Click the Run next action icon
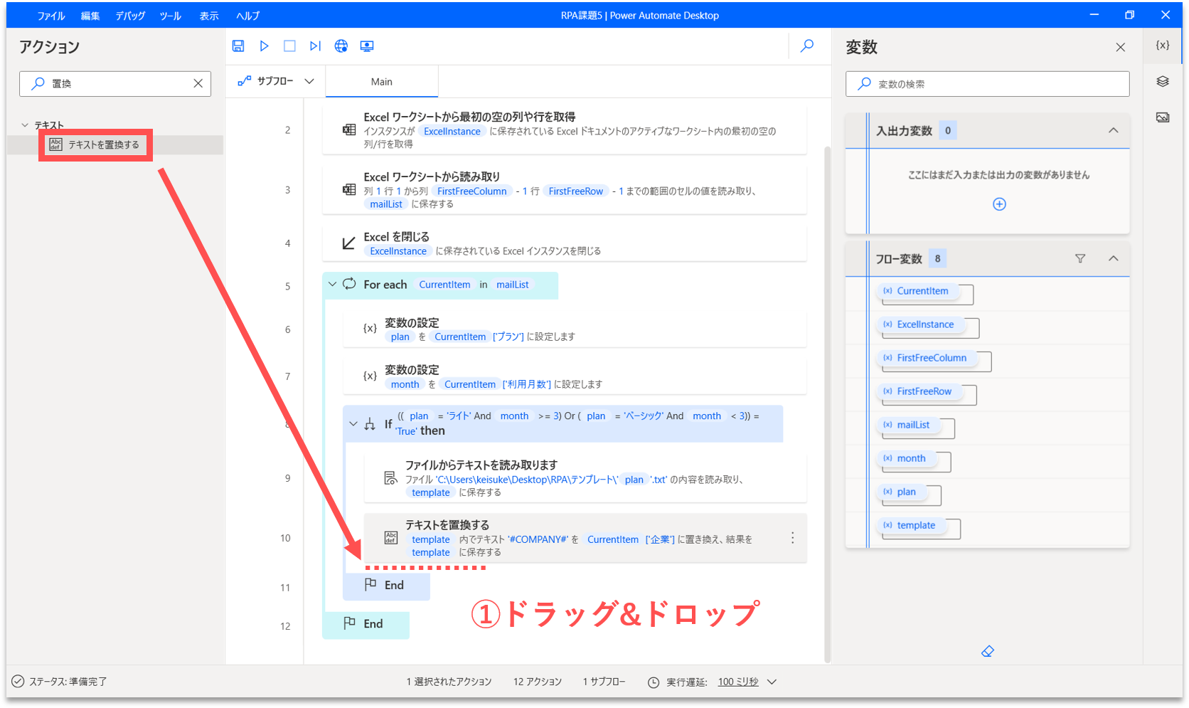This screenshot has width=1189, height=708. (x=315, y=46)
